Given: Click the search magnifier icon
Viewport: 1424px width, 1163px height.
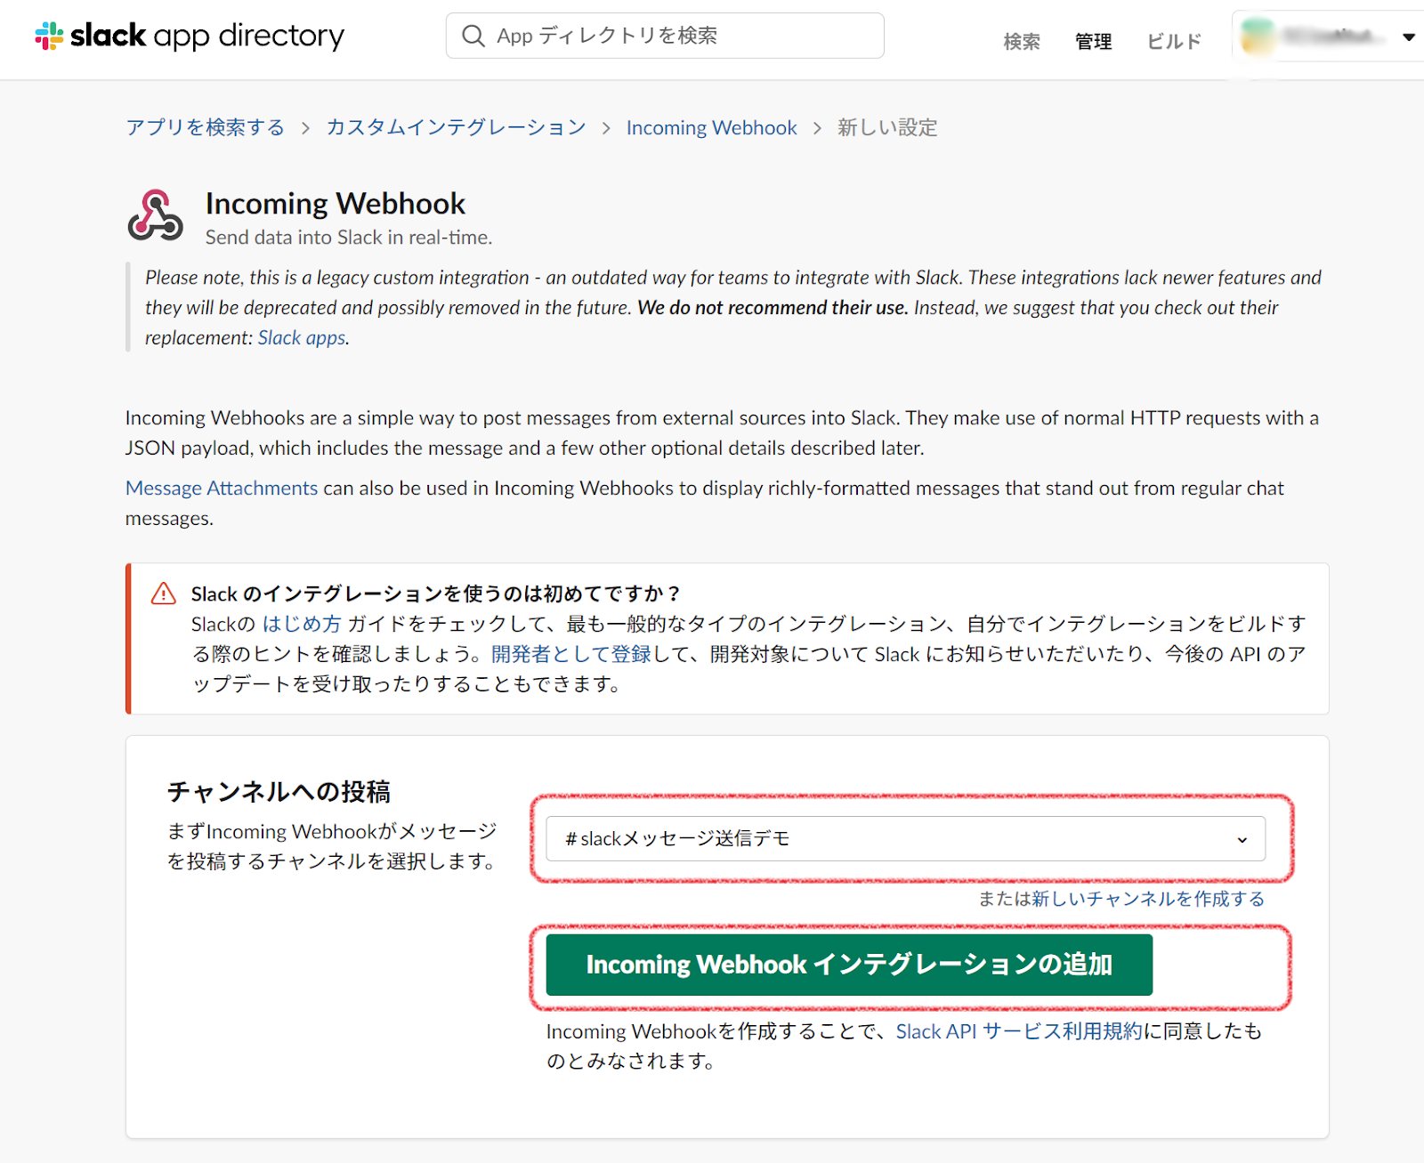Looking at the screenshot, I should pos(473,36).
